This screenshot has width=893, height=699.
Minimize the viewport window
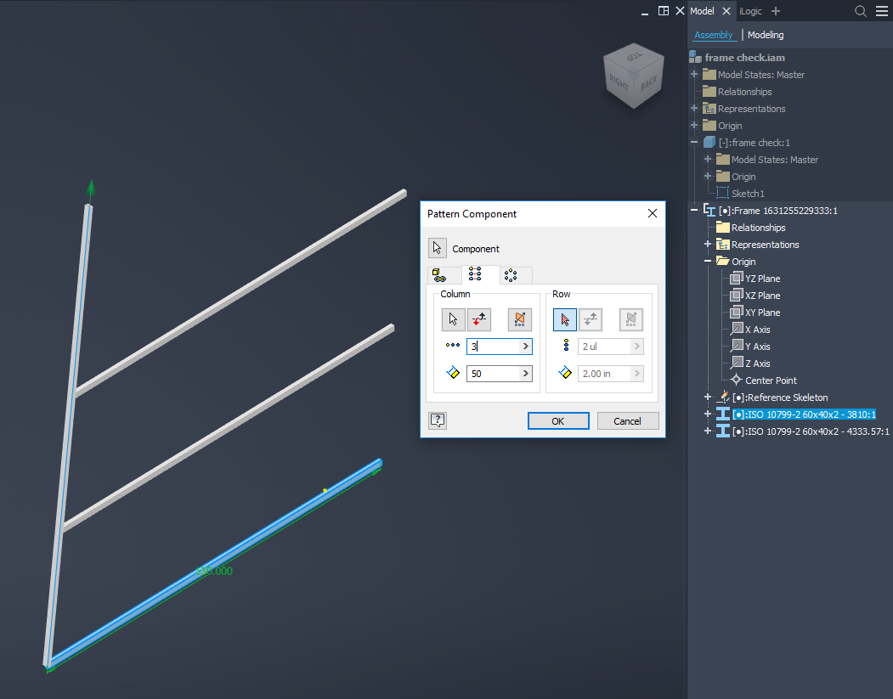(645, 12)
